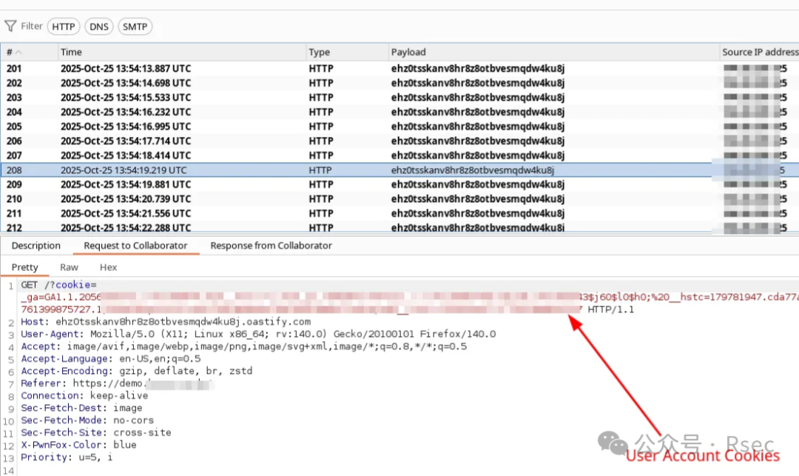Click time 13:54:13.887 UTC cell
The height and width of the screenshot is (476, 799).
click(x=126, y=68)
